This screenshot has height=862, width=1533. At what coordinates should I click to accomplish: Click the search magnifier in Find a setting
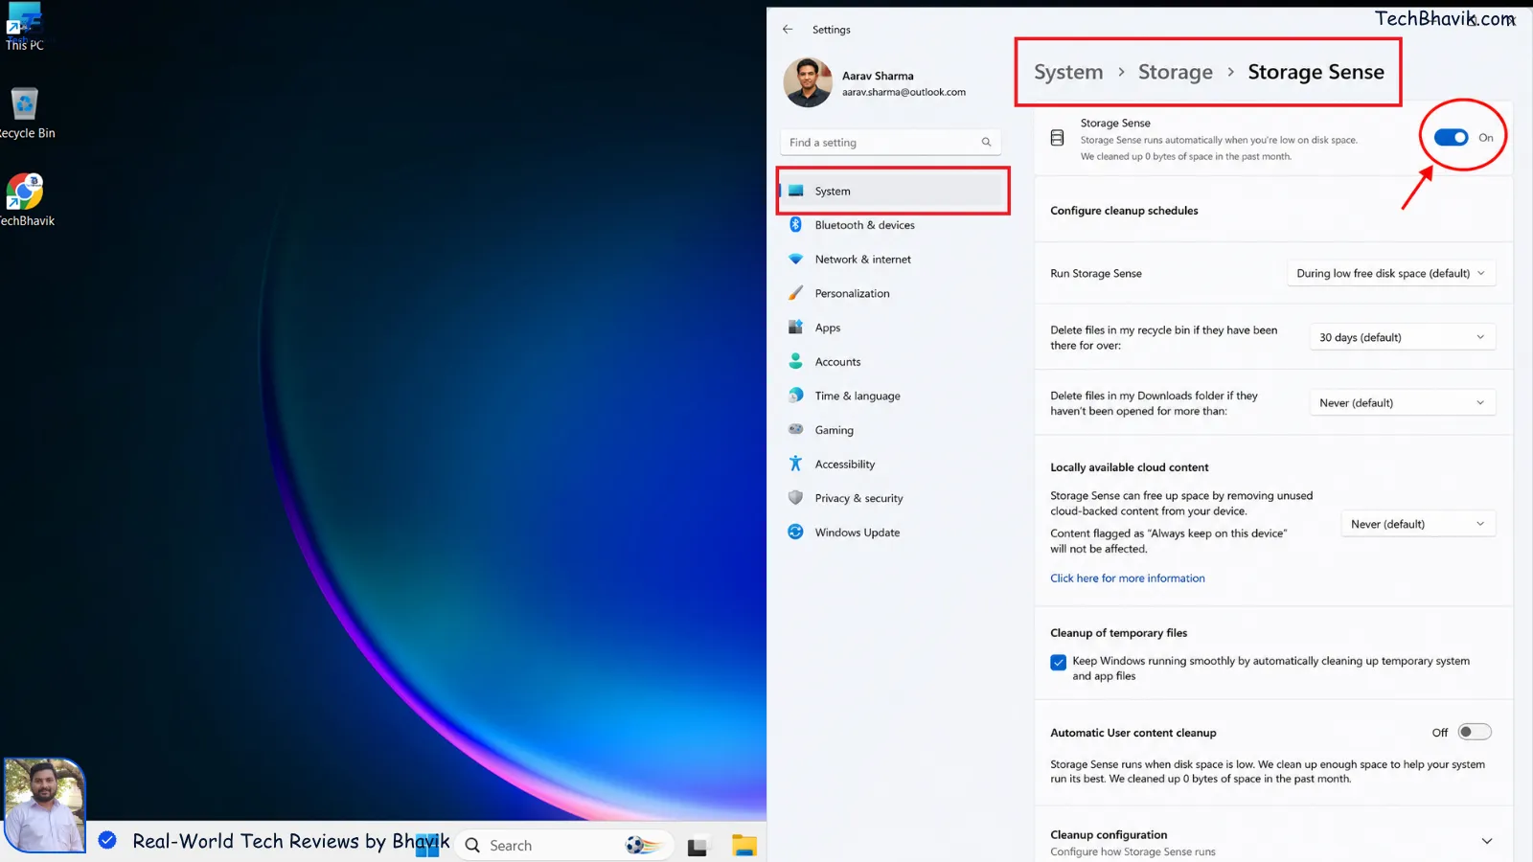(x=986, y=143)
